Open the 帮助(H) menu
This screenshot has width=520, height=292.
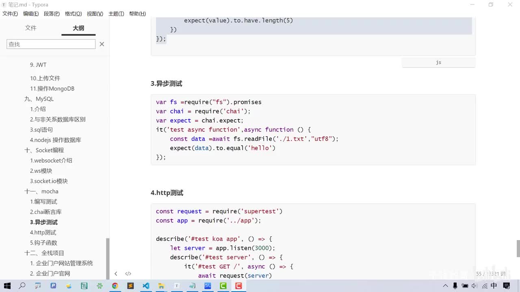tap(137, 14)
